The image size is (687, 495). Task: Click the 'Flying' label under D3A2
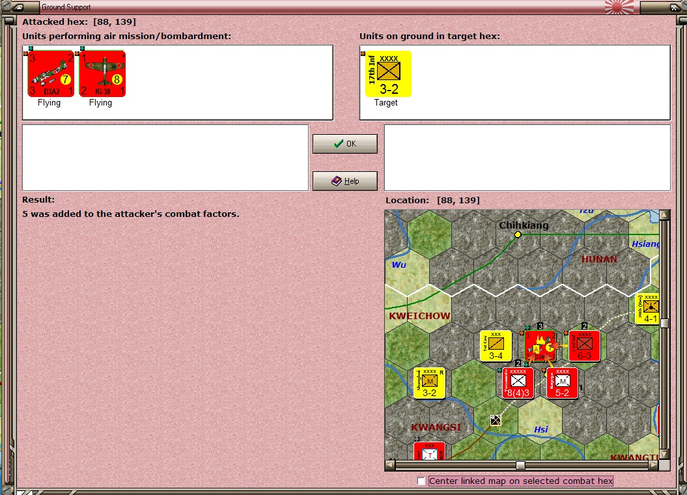pyautogui.click(x=49, y=103)
